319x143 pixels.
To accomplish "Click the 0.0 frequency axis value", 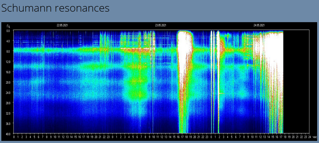I will click(8, 31).
